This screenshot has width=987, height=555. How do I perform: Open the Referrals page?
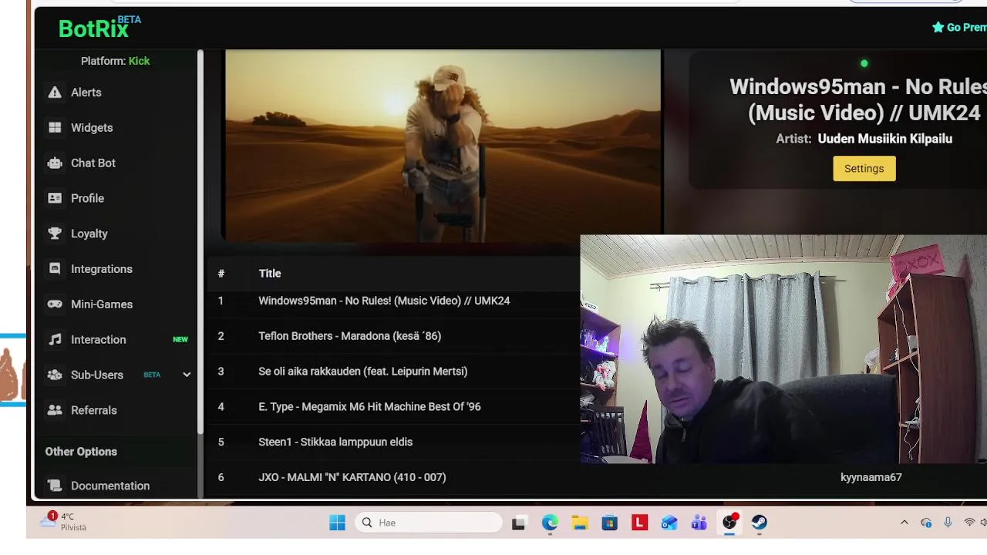(x=94, y=410)
